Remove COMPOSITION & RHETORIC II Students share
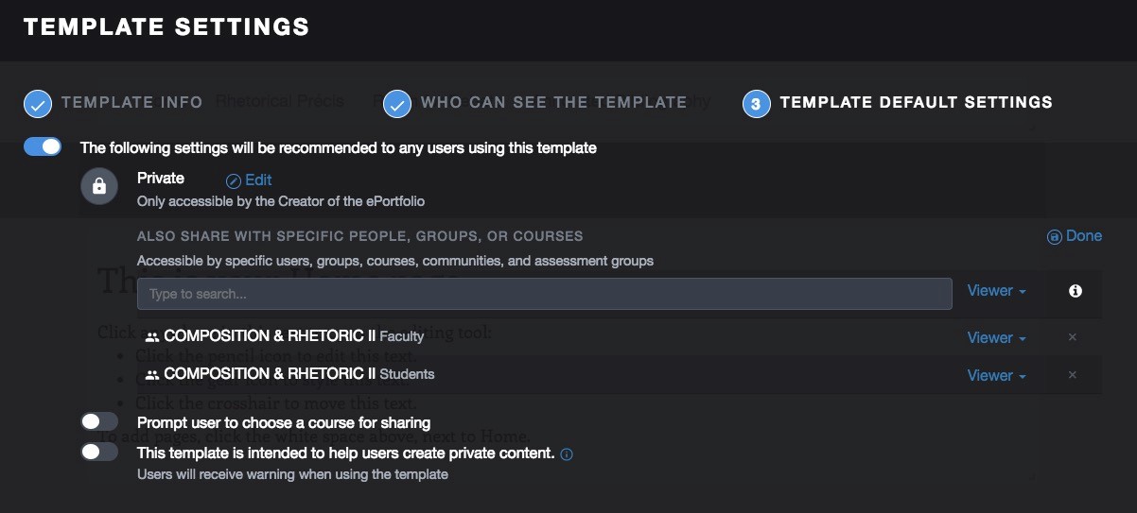 (x=1072, y=375)
